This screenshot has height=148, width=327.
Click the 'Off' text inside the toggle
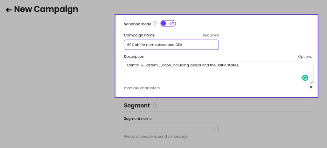[x=172, y=24]
